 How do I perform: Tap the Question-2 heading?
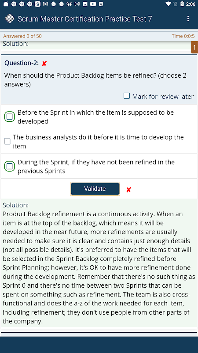22,63
